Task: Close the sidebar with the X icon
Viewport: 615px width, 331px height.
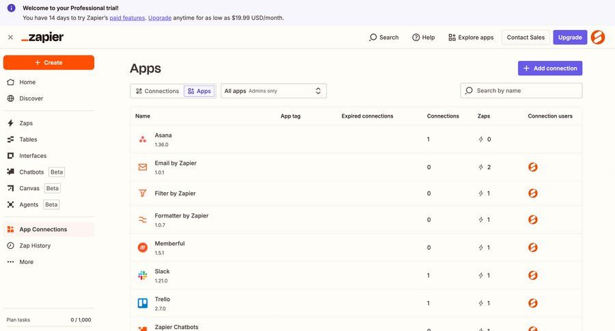Action: coord(10,38)
